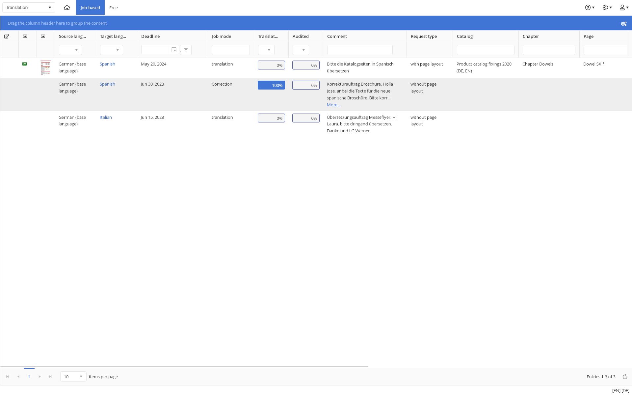Viewport: 632px width, 395px height.
Task: Sort by Page column header
Action: tap(589, 36)
